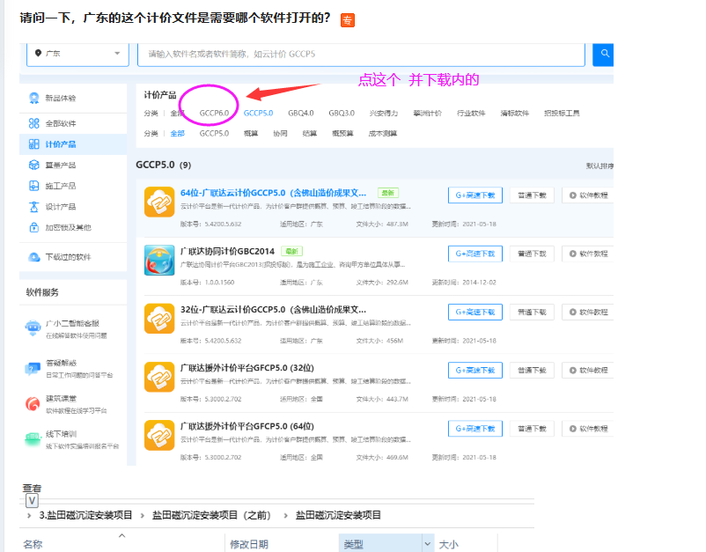
Task: Open 软件教程 for GFCP5.0 (64位)
Action: click(588, 429)
